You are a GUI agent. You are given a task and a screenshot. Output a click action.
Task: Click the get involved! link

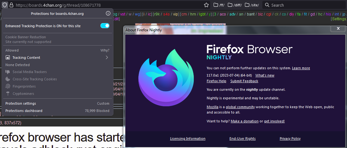(x=274, y=121)
